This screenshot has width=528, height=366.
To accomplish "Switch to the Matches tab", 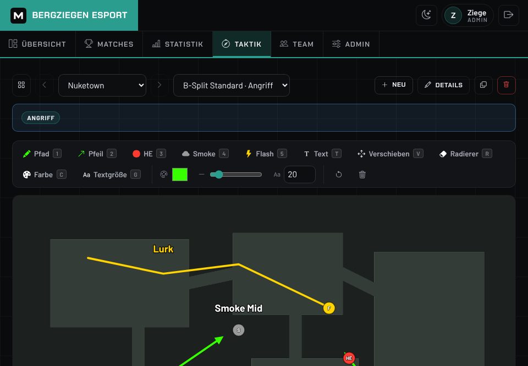I will [x=109, y=44].
